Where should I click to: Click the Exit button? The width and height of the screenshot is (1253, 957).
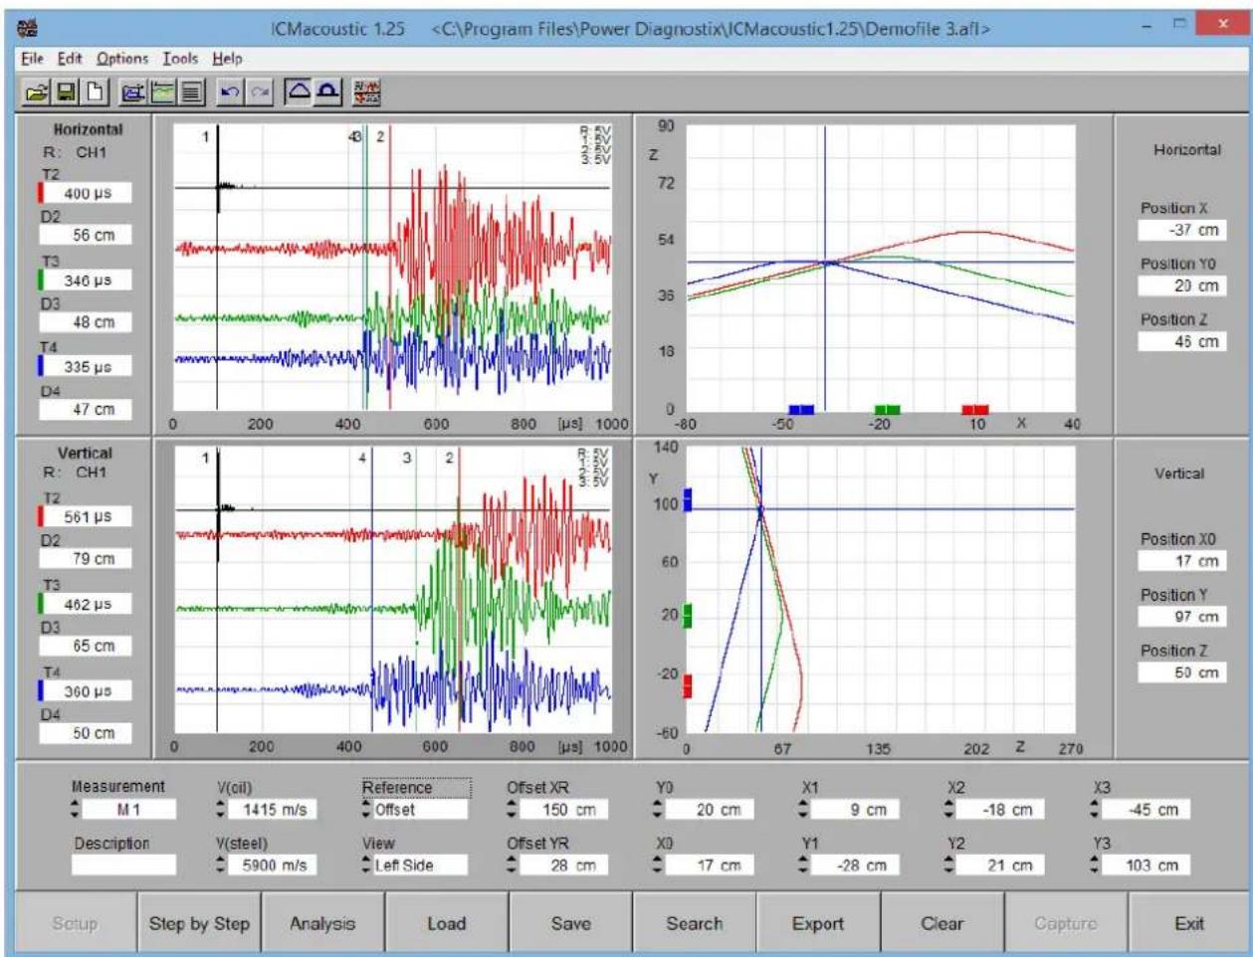[1189, 923]
